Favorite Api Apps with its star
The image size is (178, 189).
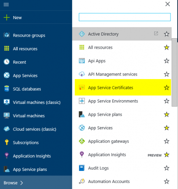pos(167,61)
